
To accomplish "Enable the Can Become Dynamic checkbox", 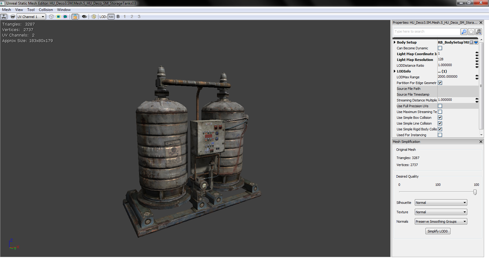I will 440,48.
